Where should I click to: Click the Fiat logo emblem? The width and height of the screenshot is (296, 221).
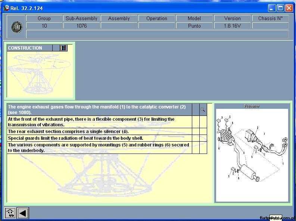pos(17,27)
